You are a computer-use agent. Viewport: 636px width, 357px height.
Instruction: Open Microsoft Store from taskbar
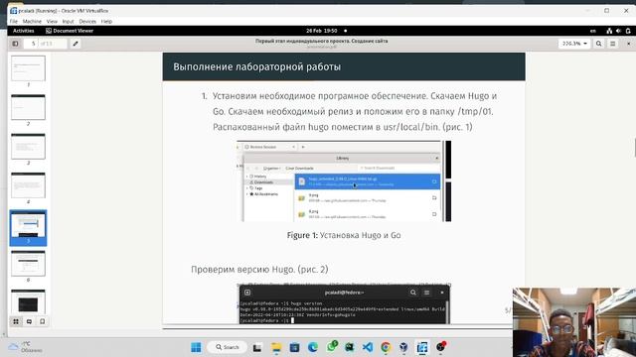click(294, 347)
